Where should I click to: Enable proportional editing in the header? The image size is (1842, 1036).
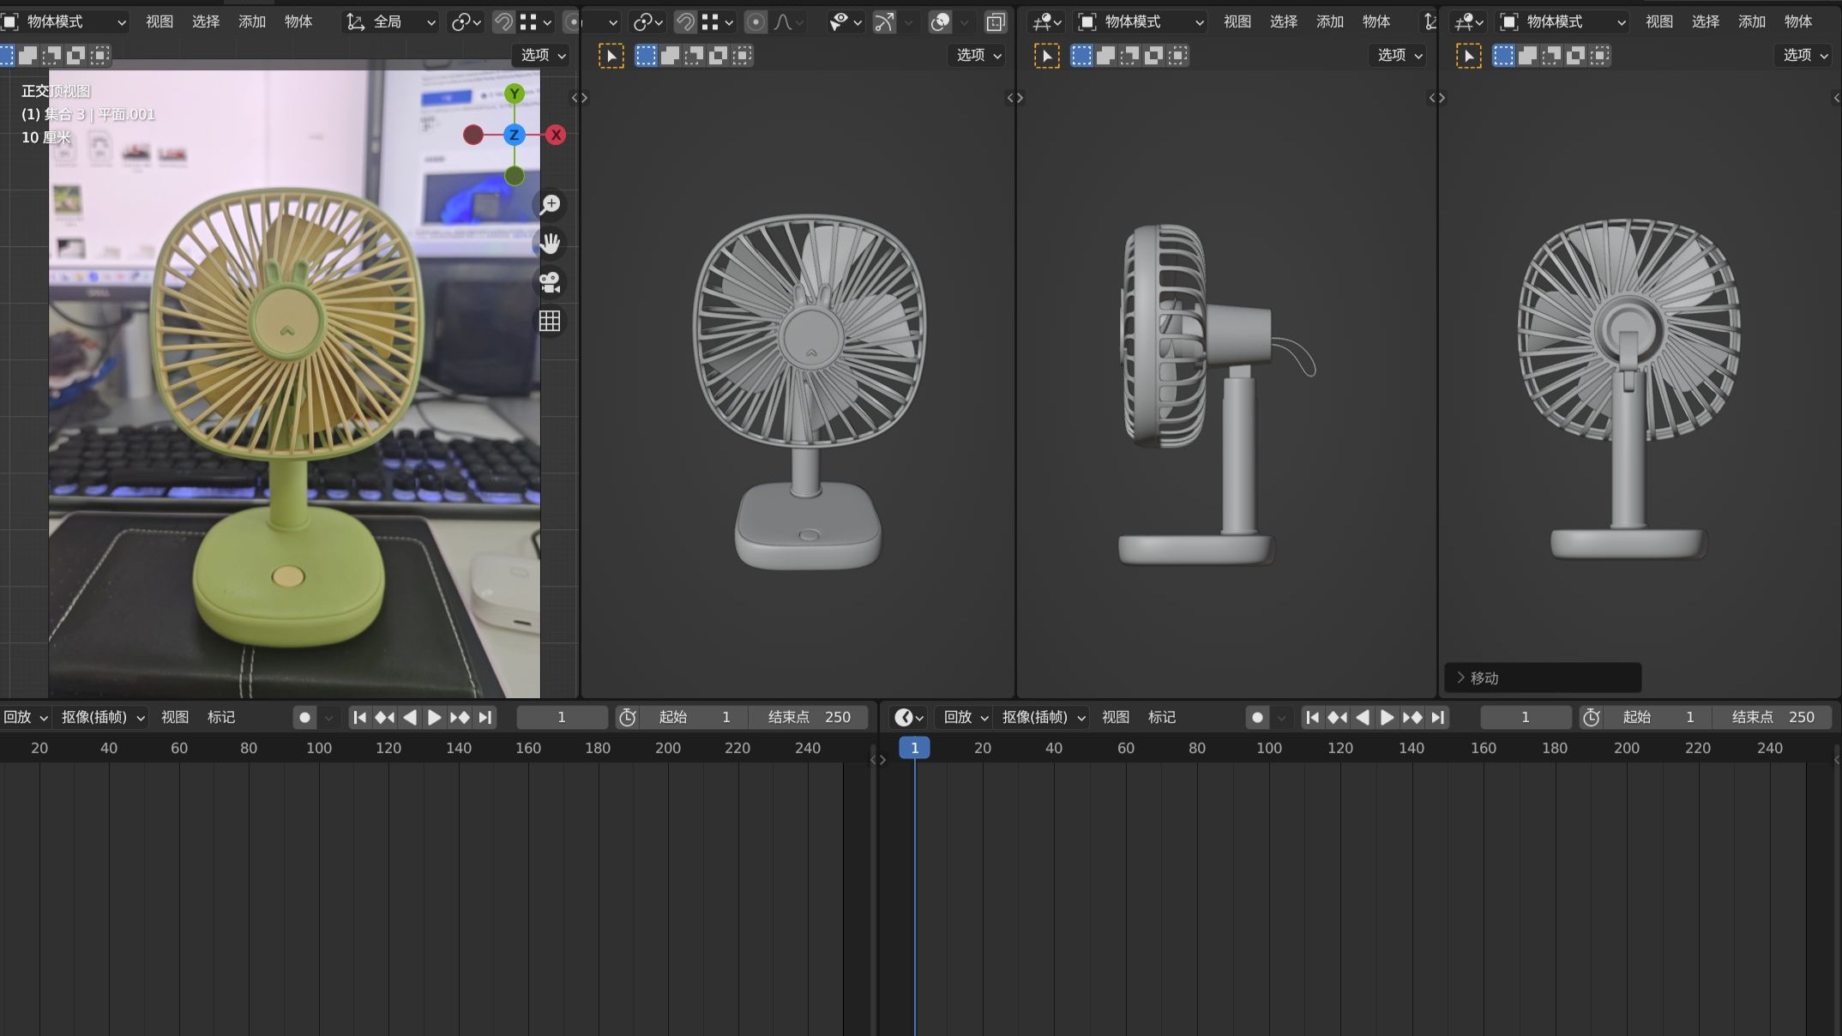[755, 21]
